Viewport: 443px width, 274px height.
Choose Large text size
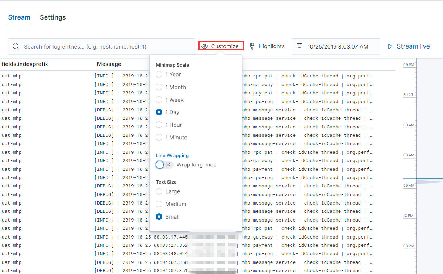pos(159,191)
